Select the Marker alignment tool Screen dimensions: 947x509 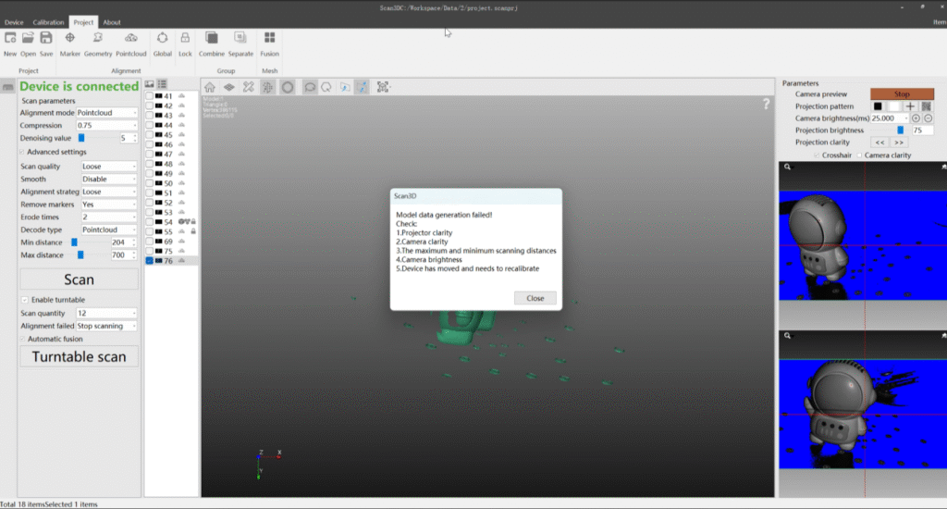[x=70, y=38]
